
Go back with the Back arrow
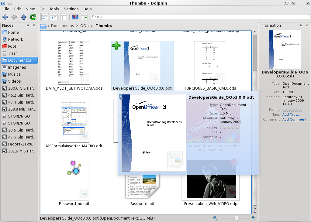coord(5,17)
